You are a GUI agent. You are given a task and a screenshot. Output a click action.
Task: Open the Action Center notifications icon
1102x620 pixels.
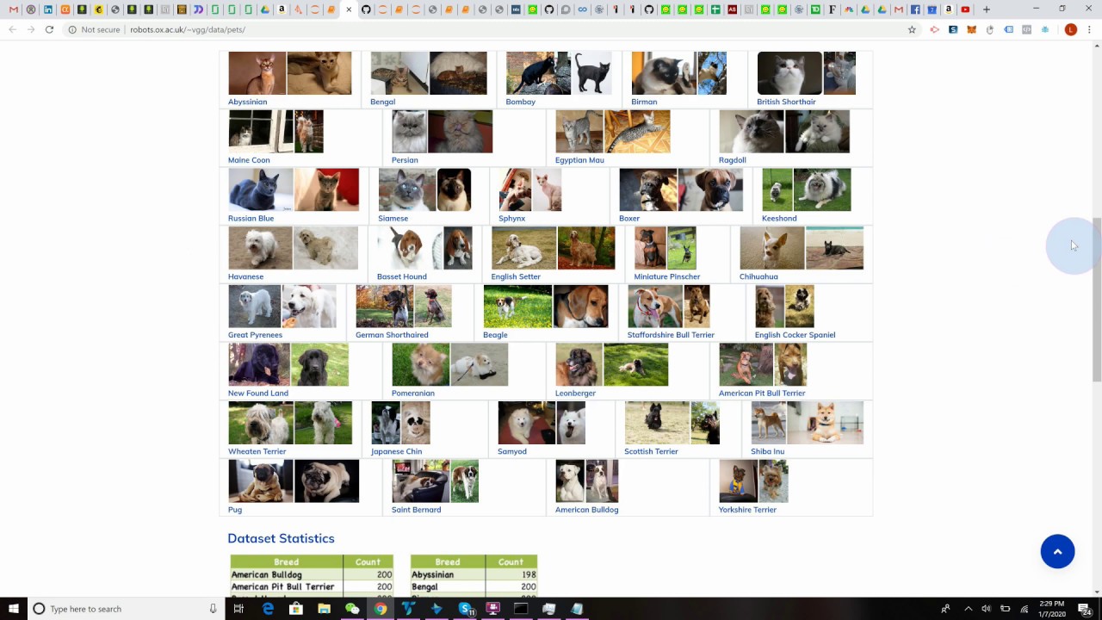(x=1086, y=609)
